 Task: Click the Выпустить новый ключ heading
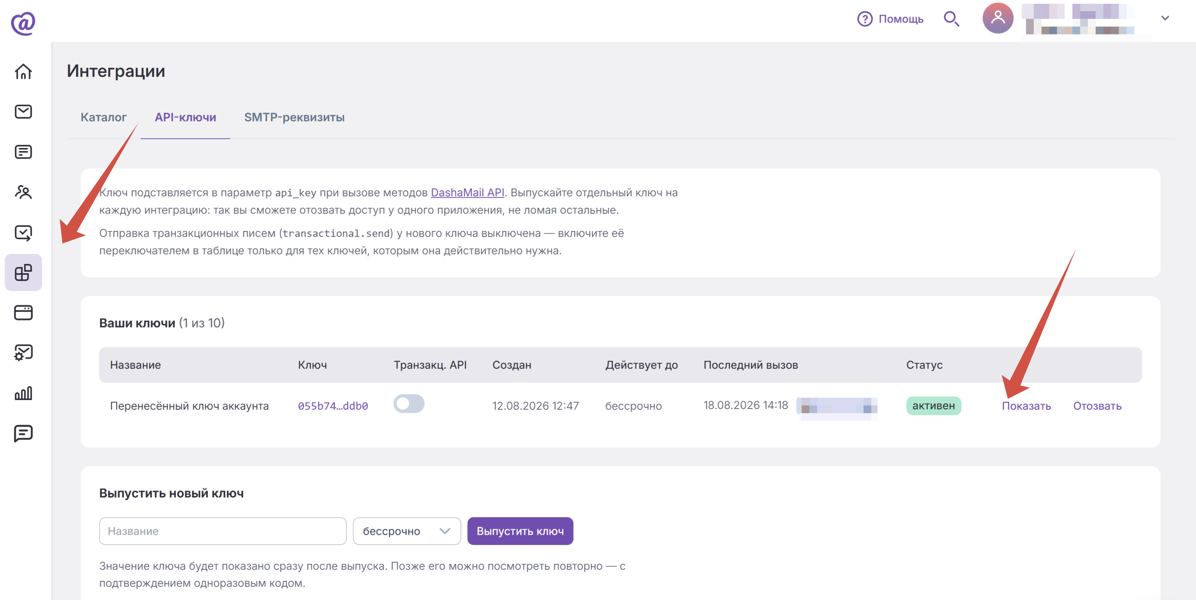coord(171,493)
